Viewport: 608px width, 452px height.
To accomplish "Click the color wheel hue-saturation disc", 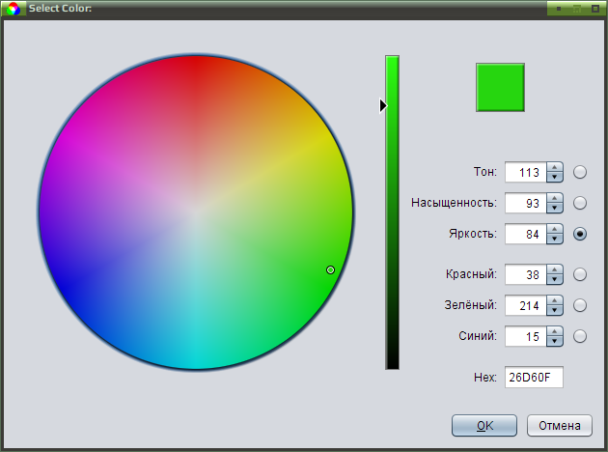I will click(195, 212).
